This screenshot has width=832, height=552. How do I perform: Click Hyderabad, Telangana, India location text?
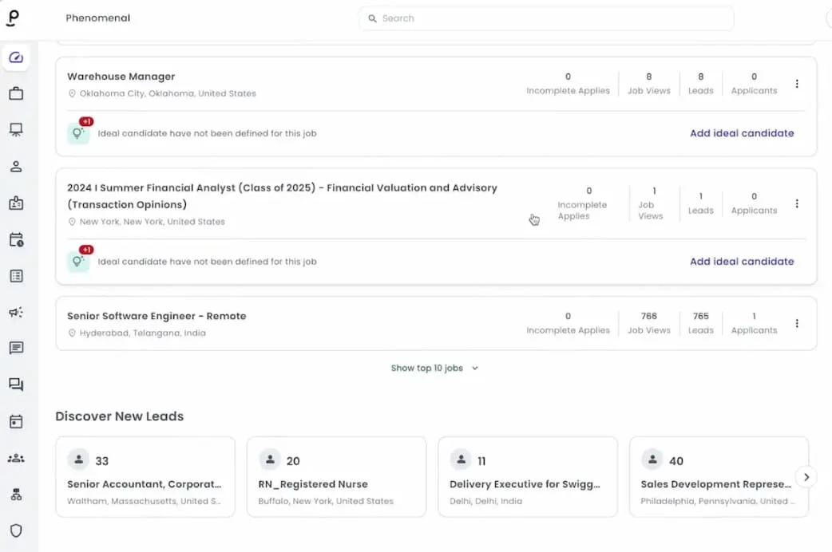(x=143, y=333)
